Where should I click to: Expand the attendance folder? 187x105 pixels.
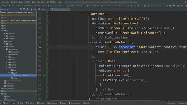pyautogui.click(x=7, y=52)
